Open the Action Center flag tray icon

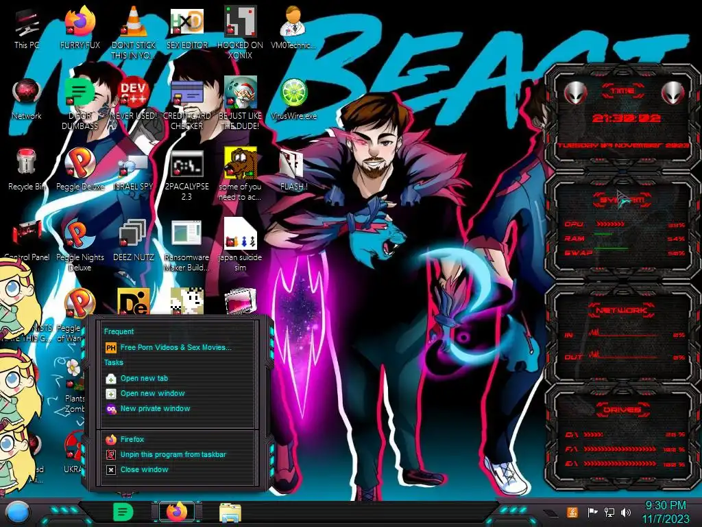click(592, 512)
